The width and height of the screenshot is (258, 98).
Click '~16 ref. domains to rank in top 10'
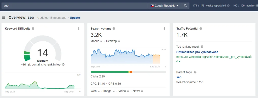click(x=43, y=65)
